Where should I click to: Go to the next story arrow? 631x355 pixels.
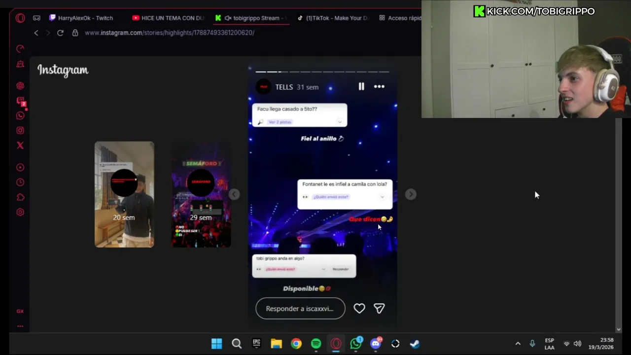coord(411,194)
